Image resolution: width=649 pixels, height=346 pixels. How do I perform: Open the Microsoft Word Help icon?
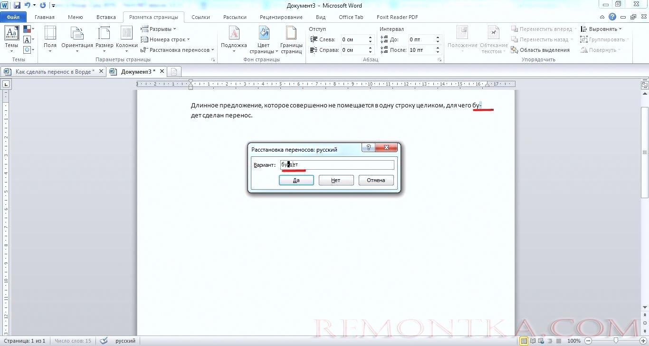(x=613, y=17)
